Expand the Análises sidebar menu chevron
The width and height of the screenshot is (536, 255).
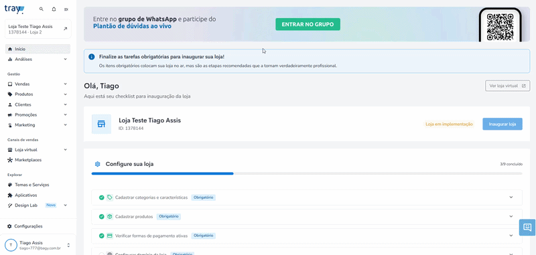pyautogui.click(x=65, y=60)
